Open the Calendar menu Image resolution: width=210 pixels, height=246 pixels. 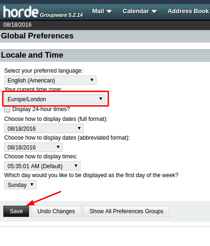(x=140, y=11)
